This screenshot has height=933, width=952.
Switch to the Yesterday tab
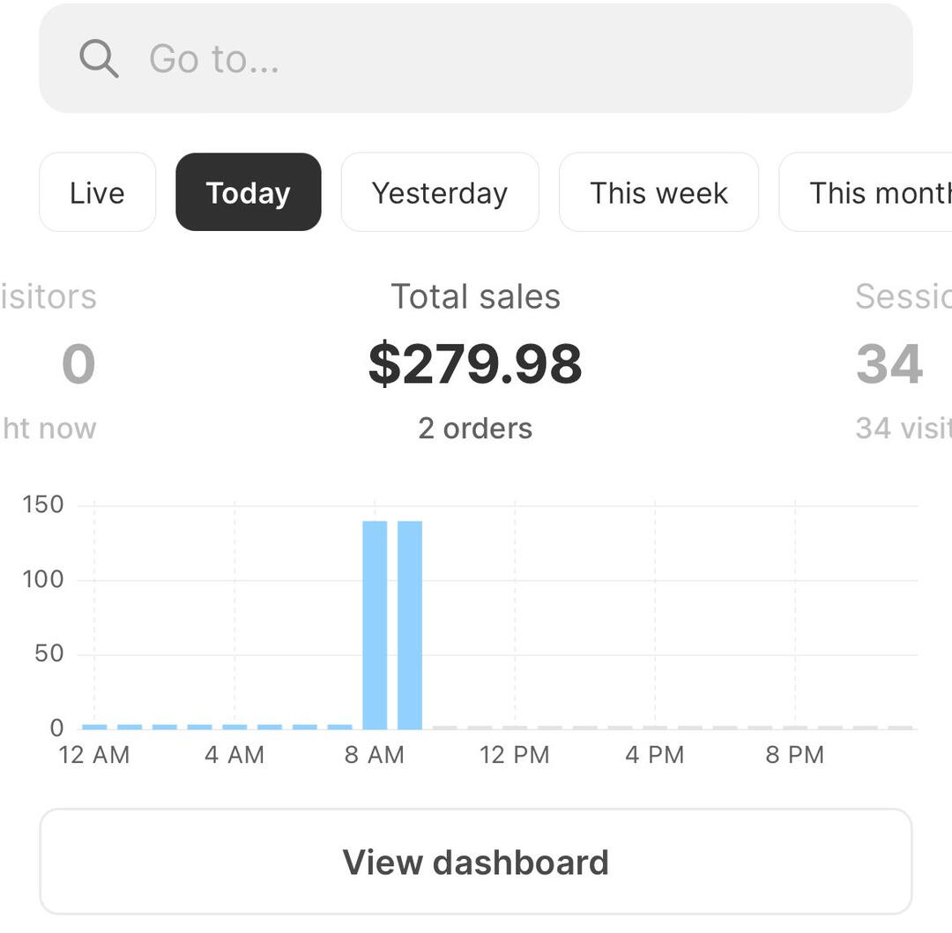click(x=439, y=192)
